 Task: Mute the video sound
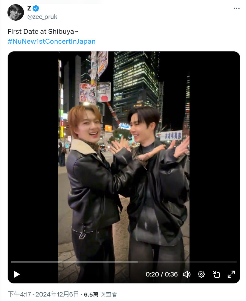coord(187,274)
